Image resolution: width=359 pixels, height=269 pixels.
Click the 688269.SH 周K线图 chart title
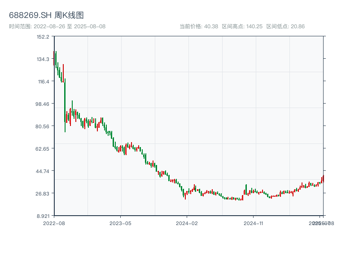[x=46, y=15]
